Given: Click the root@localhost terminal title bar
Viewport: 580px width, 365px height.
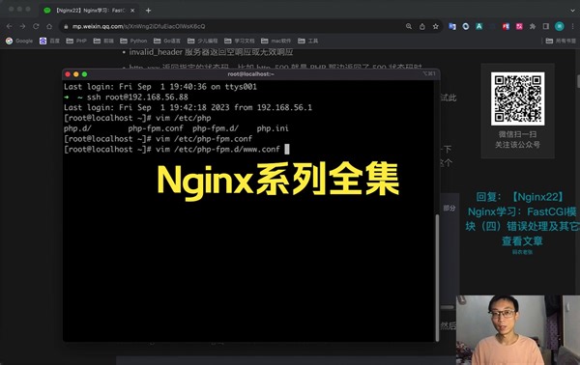Looking at the screenshot, I should tap(250, 74).
